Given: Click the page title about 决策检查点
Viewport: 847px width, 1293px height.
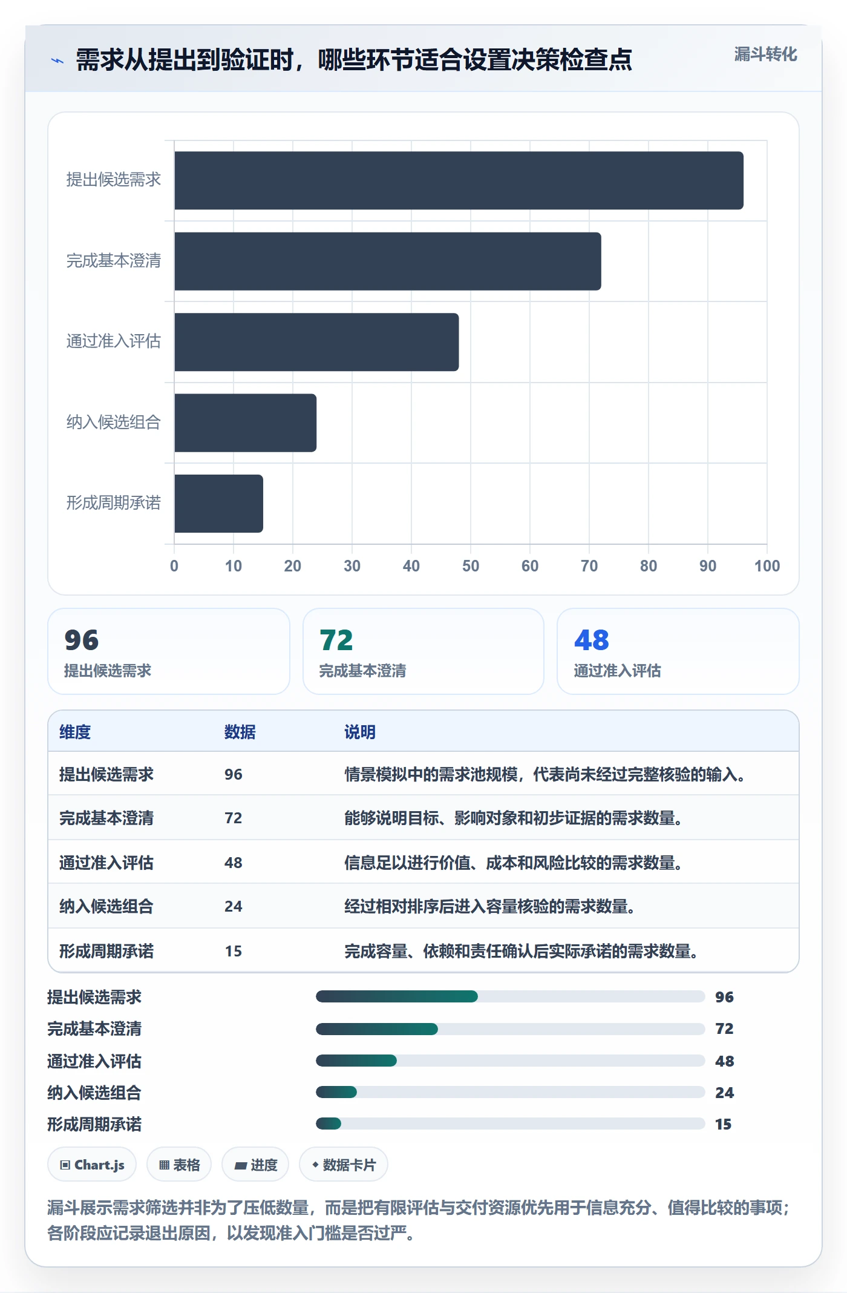Looking at the screenshot, I should [x=354, y=60].
